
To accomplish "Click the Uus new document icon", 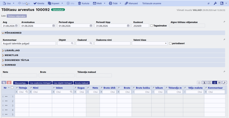I will click(5, 3).
